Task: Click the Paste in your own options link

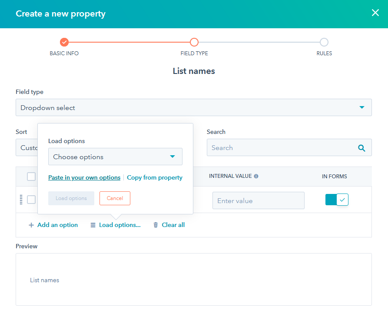Action: [x=84, y=177]
